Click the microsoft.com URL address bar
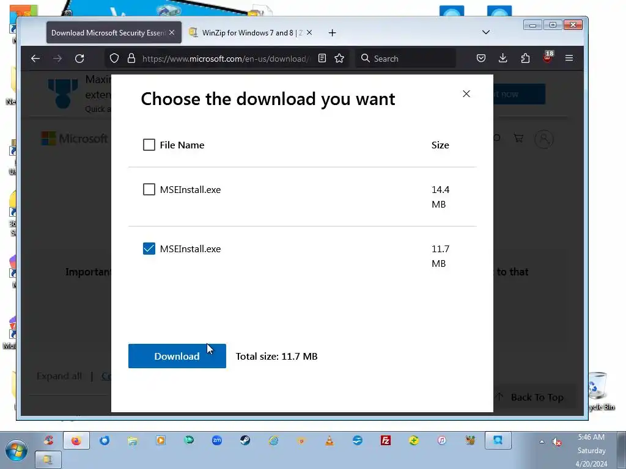Image resolution: width=626 pixels, height=469 pixels. click(226, 59)
